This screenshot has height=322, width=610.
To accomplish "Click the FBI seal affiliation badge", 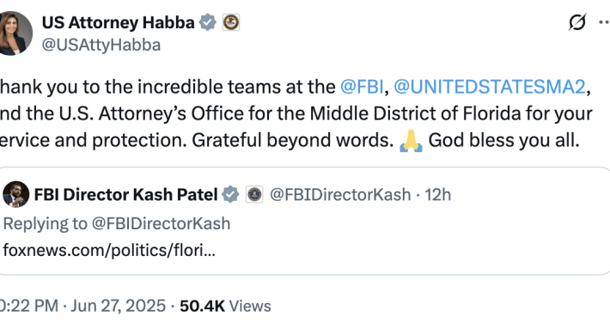I will pos(254,194).
